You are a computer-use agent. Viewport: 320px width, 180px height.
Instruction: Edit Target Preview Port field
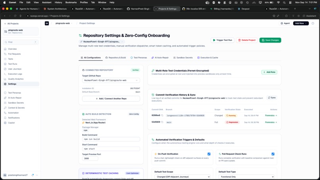tap(90, 158)
